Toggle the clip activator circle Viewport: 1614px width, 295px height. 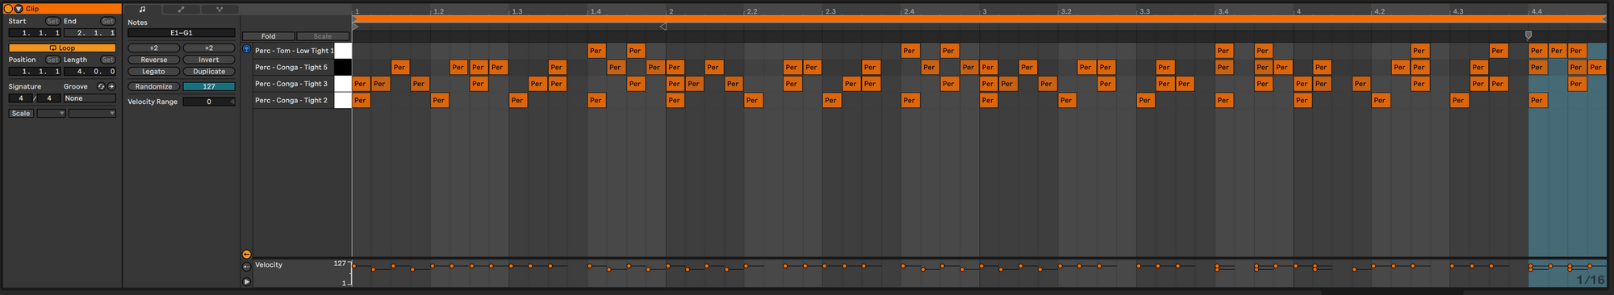(x=9, y=9)
